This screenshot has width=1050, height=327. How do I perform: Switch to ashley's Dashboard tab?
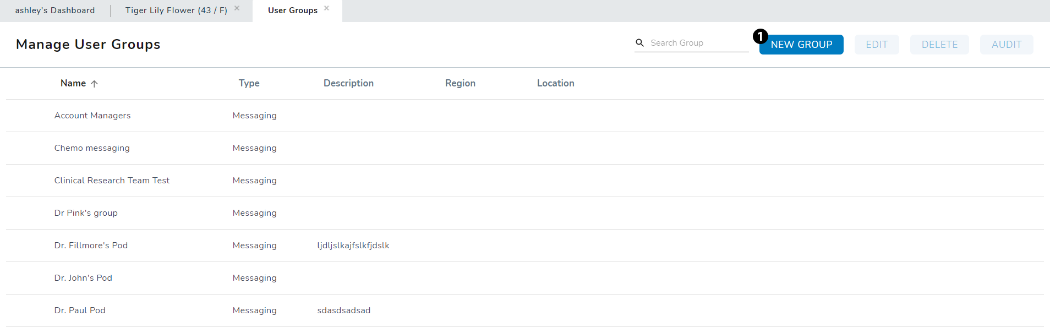[55, 10]
